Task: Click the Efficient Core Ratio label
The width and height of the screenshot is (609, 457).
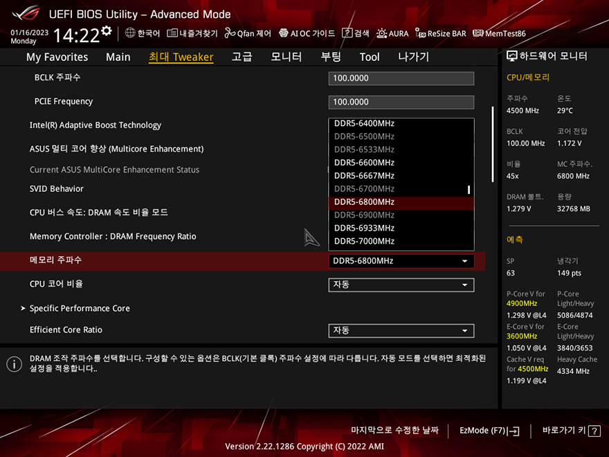Action: point(66,330)
